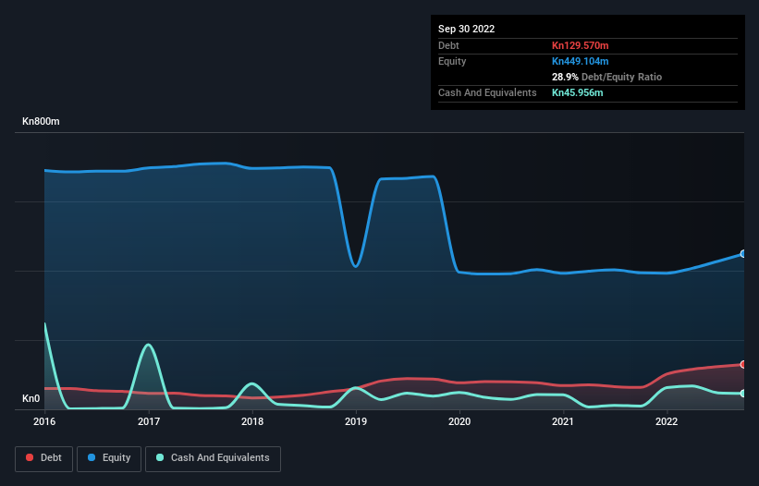Select the 2017 x-axis label

tap(149, 421)
